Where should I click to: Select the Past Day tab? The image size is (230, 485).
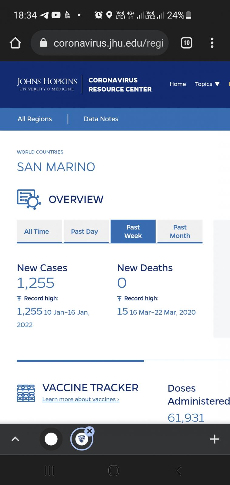coord(86,231)
